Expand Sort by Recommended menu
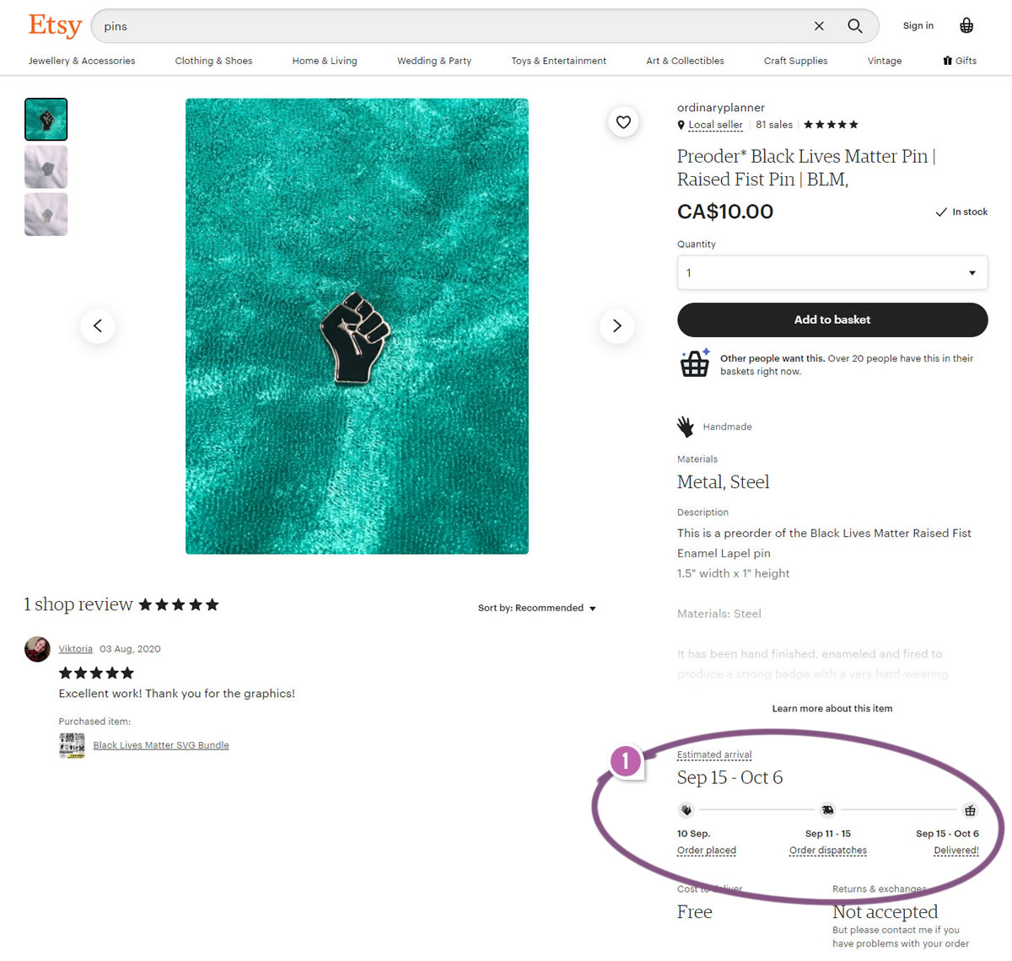The image size is (1012, 961). (x=537, y=608)
